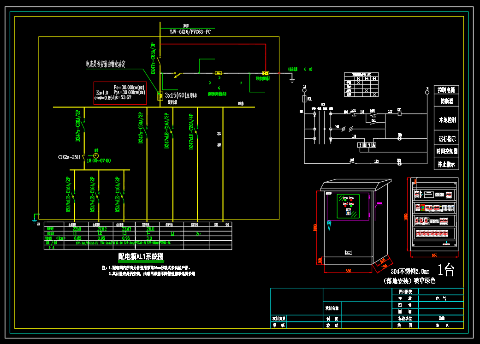Click the selector switch position table
480x344 pixels.
[361, 84]
